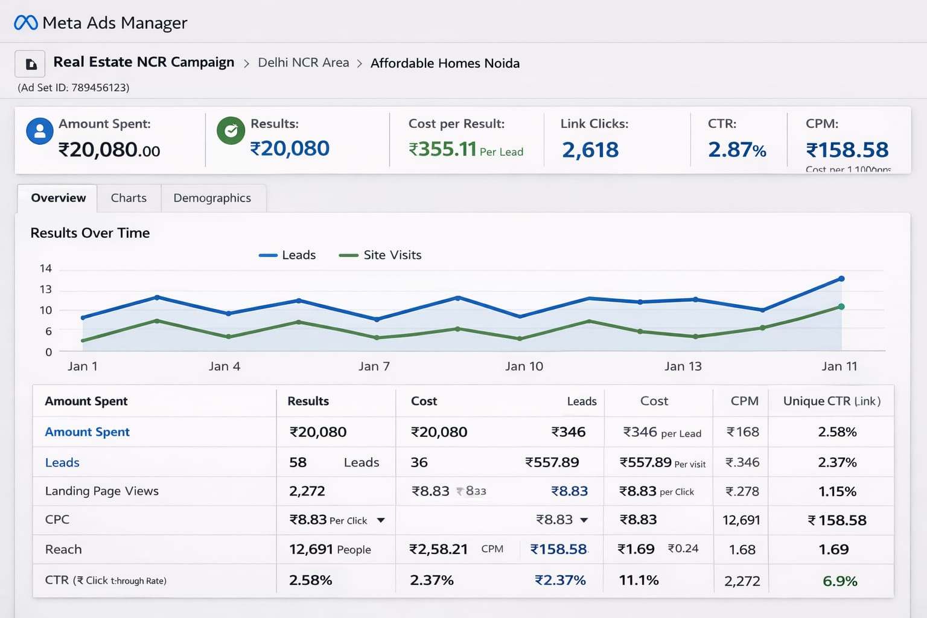Hide the Site Visits line via legend
The width and height of the screenshot is (927, 618).
click(x=380, y=255)
